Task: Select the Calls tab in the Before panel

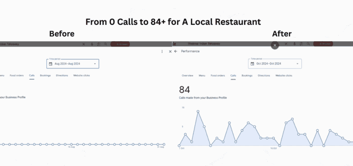Action: (x=32, y=76)
